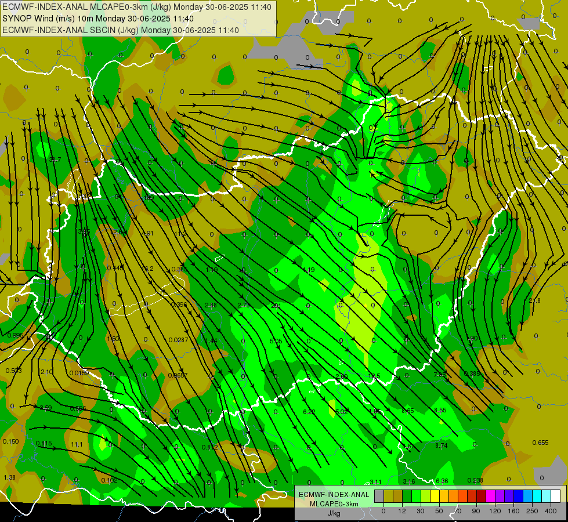Pick the cyan swatch in the legend
Viewport: 568px width, 522px height.
click(537, 496)
